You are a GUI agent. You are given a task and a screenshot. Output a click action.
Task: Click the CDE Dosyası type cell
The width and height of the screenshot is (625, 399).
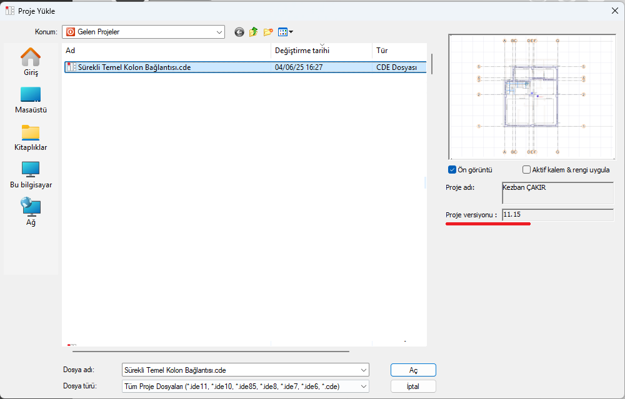click(x=396, y=67)
